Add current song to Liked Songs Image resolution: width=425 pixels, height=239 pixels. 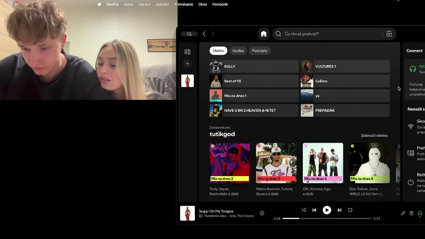[262, 213]
